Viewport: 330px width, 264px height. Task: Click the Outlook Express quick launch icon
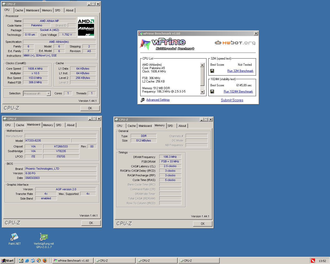point(33,261)
